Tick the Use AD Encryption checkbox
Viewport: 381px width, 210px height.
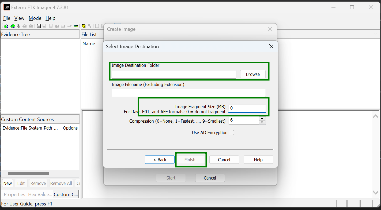(231, 133)
